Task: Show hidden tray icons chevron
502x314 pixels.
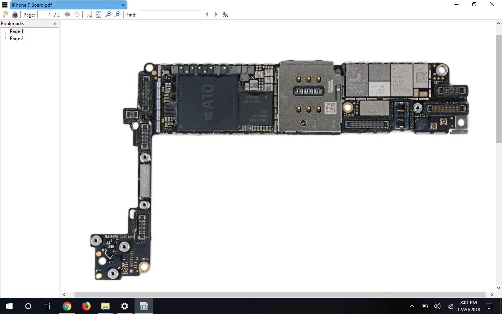Action: pyautogui.click(x=412, y=306)
